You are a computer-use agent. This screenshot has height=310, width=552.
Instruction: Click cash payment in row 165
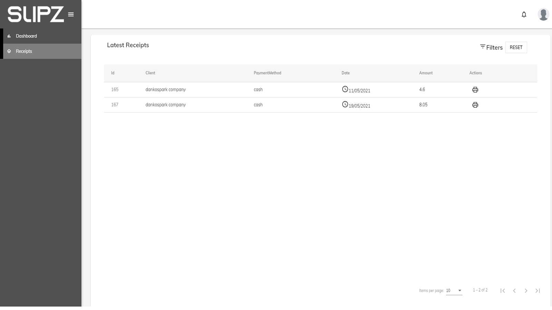click(258, 90)
